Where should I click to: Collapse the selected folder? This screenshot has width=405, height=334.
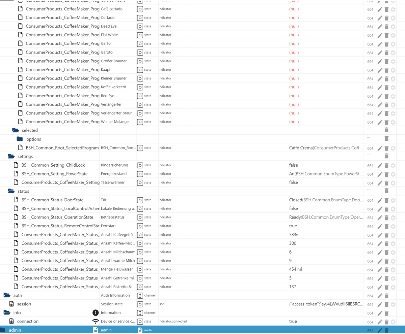(16, 130)
